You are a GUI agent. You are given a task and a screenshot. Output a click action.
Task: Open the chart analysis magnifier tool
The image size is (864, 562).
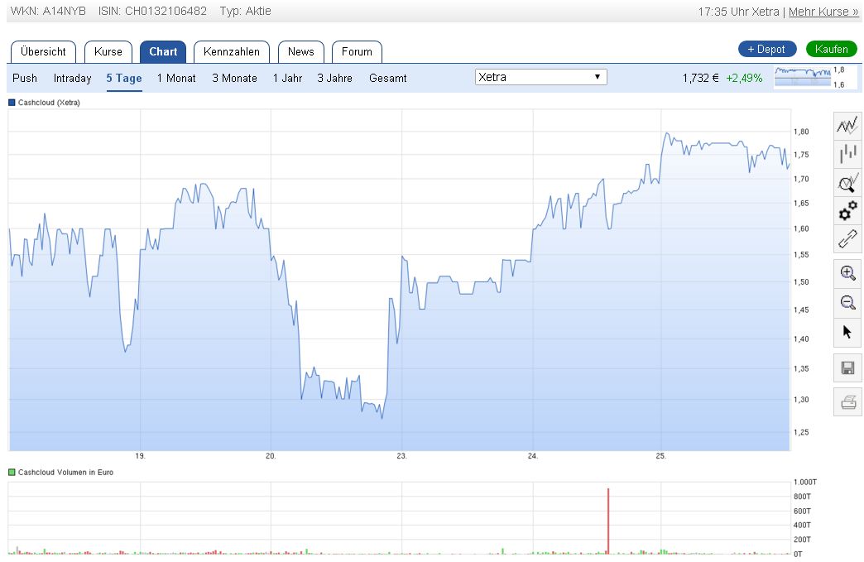pos(847,182)
